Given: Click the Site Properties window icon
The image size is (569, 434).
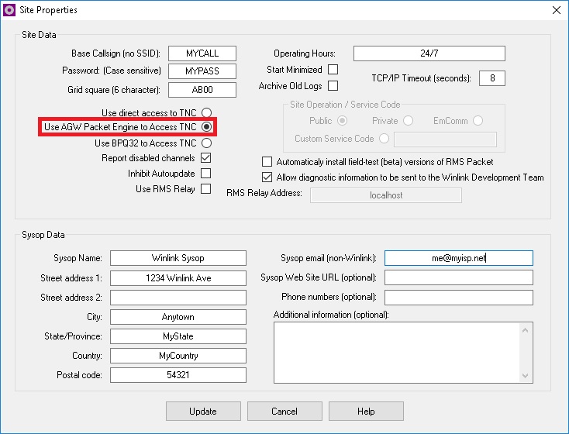Looking at the screenshot, I should pyautogui.click(x=9, y=10).
